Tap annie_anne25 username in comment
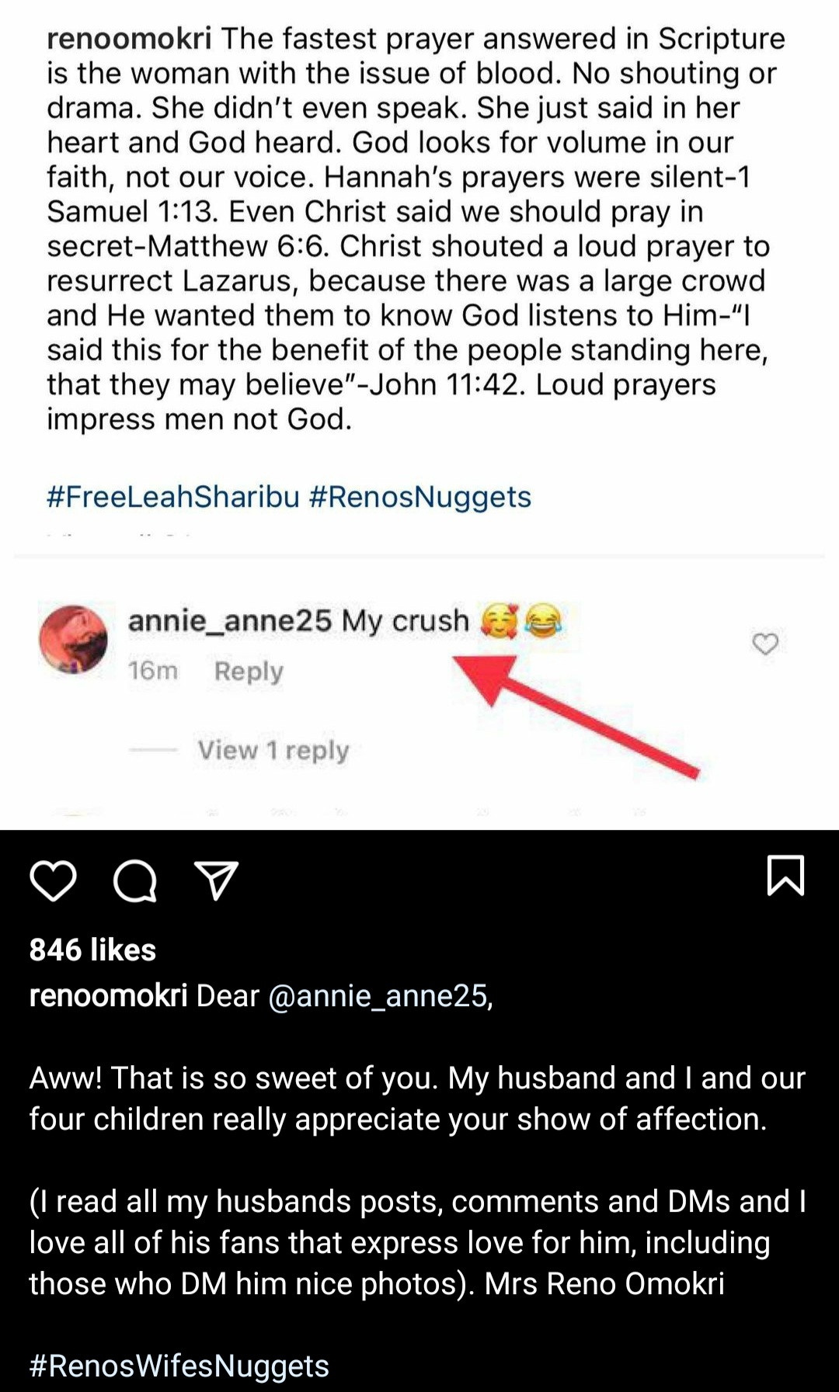Screen dimensions: 839x1392 (229, 620)
